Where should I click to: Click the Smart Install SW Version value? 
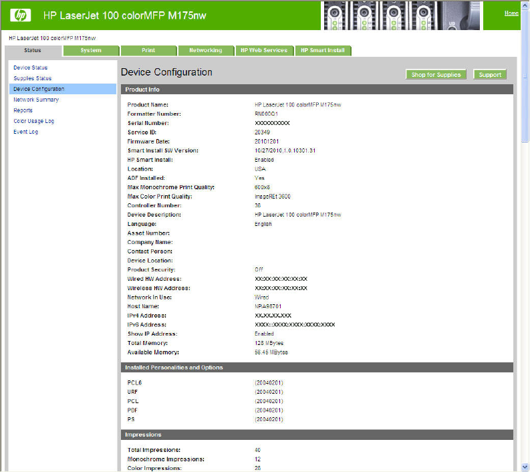coord(285,150)
